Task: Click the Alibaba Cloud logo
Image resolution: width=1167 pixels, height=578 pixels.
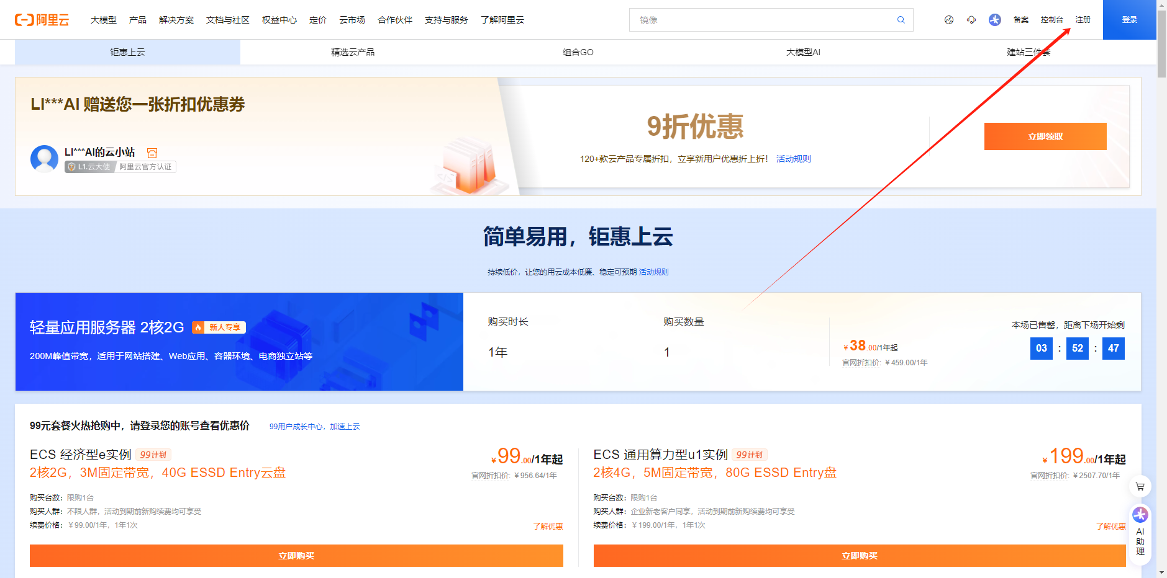Action: click(43, 19)
